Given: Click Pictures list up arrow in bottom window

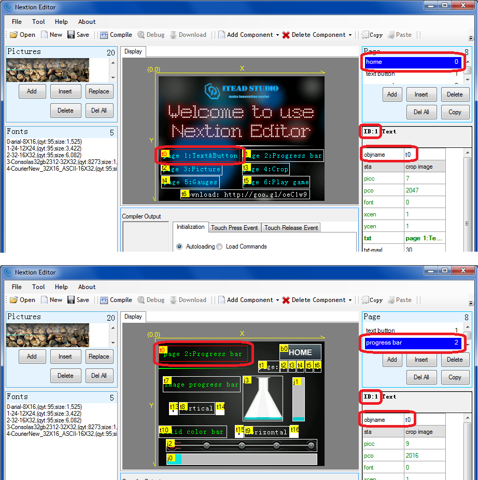Looking at the screenshot, I should pos(113,328).
